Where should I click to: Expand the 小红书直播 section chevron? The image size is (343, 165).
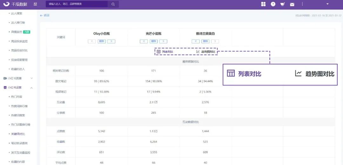(31, 78)
